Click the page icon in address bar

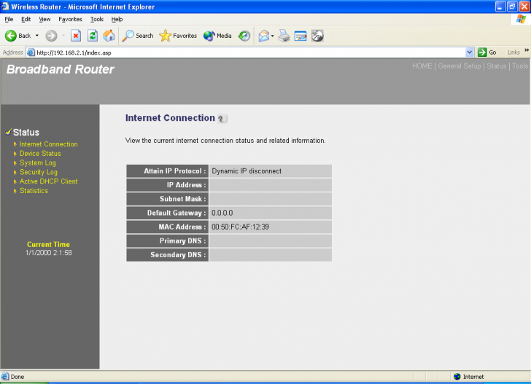tap(31, 52)
